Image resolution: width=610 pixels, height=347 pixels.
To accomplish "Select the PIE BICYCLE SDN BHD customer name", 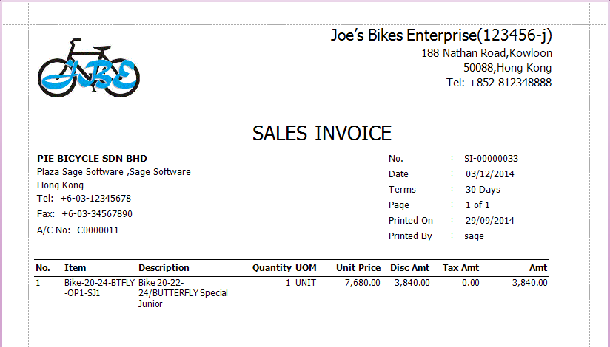I will [92, 159].
